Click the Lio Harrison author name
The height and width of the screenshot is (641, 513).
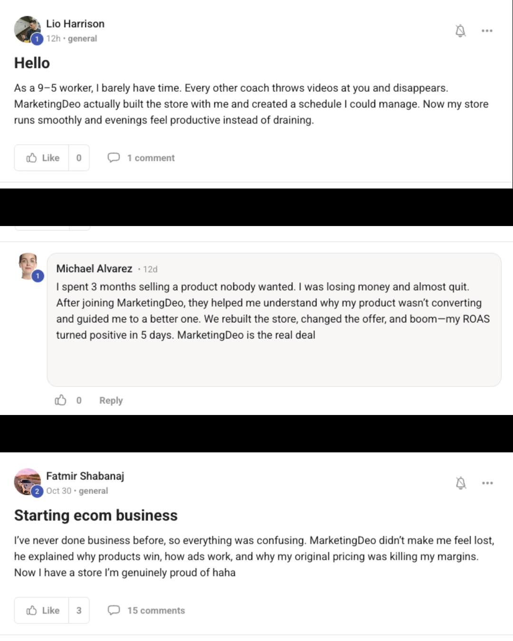tap(75, 24)
